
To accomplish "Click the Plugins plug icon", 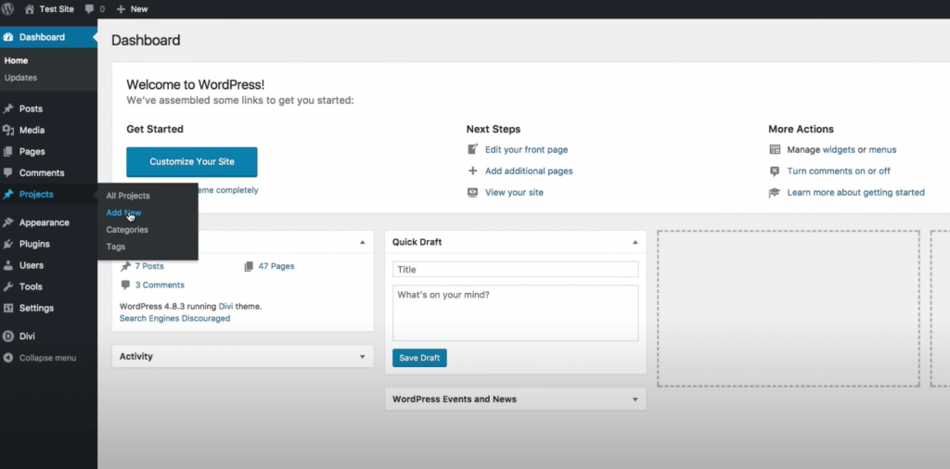I will 7,244.
